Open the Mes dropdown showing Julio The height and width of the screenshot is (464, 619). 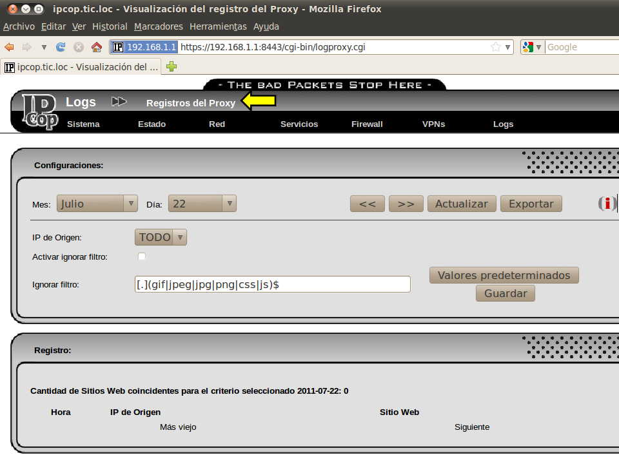[97, 204]
